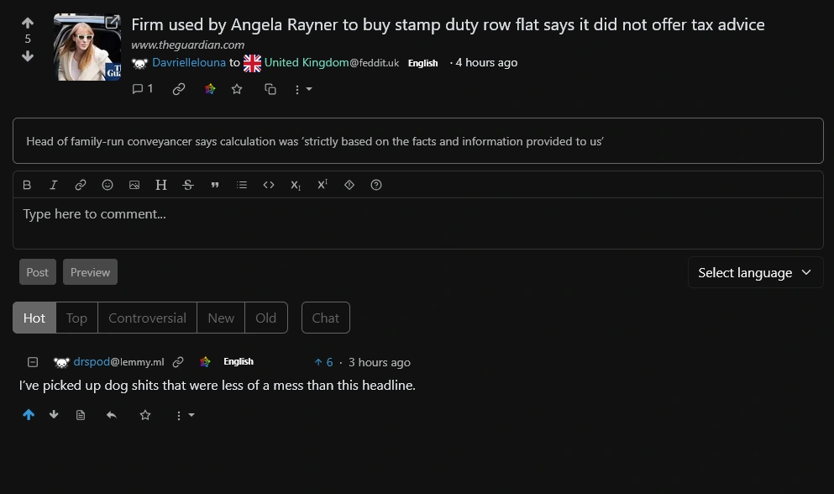834x494 pixels.
Task: Downvote drspod's comment
Action: (x=54, y=414)
